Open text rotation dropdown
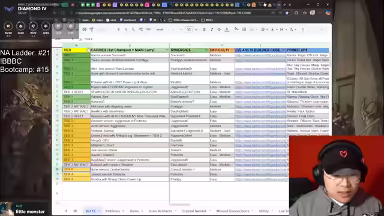This screenshot has width=384, height=216. tap(293, 29)
